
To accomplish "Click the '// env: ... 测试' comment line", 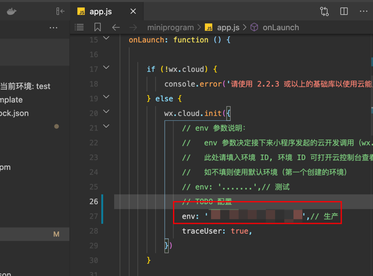I will (236, 187).
